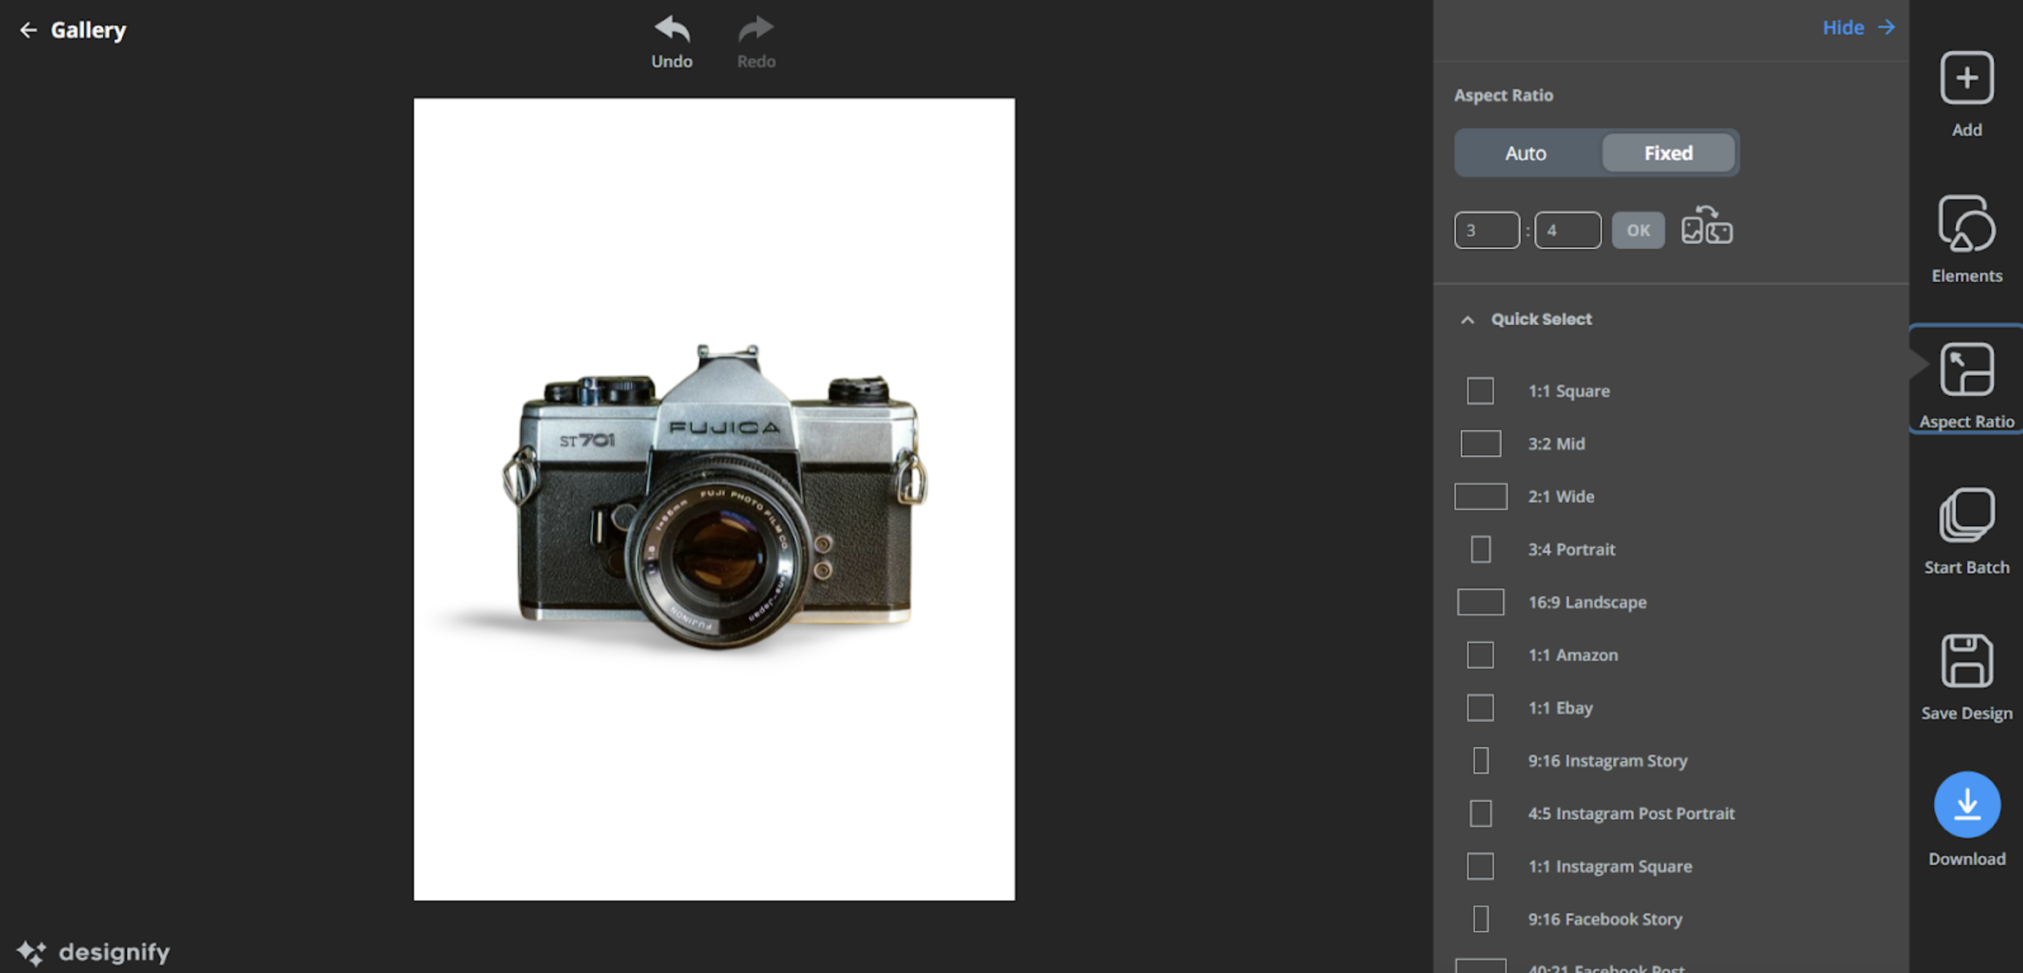Image resolution: width=2023 pixels, height=973 pixels.
Task: Open the Add panel in sidebar
Action: pos(1967,94)
